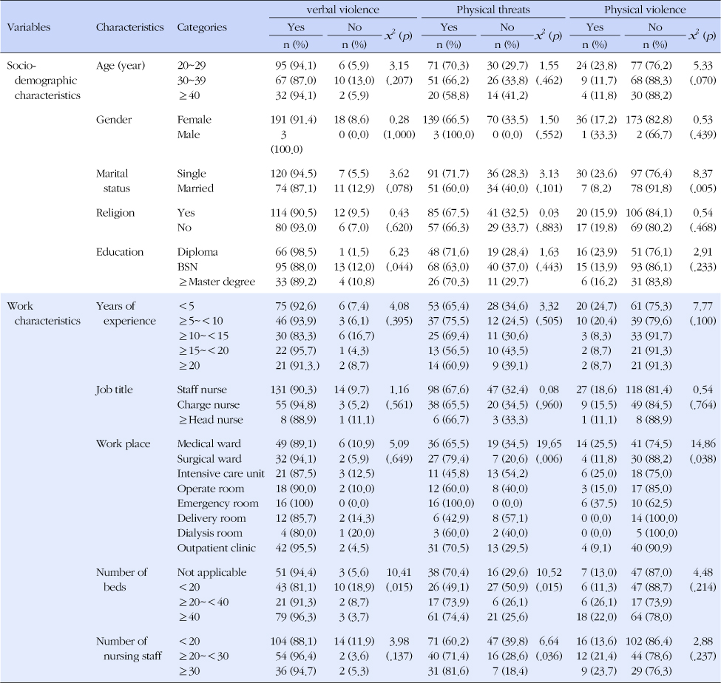Select the "102 (86.4)" cell
This screenshot has height=683, width=721.
tap(649, 641)
